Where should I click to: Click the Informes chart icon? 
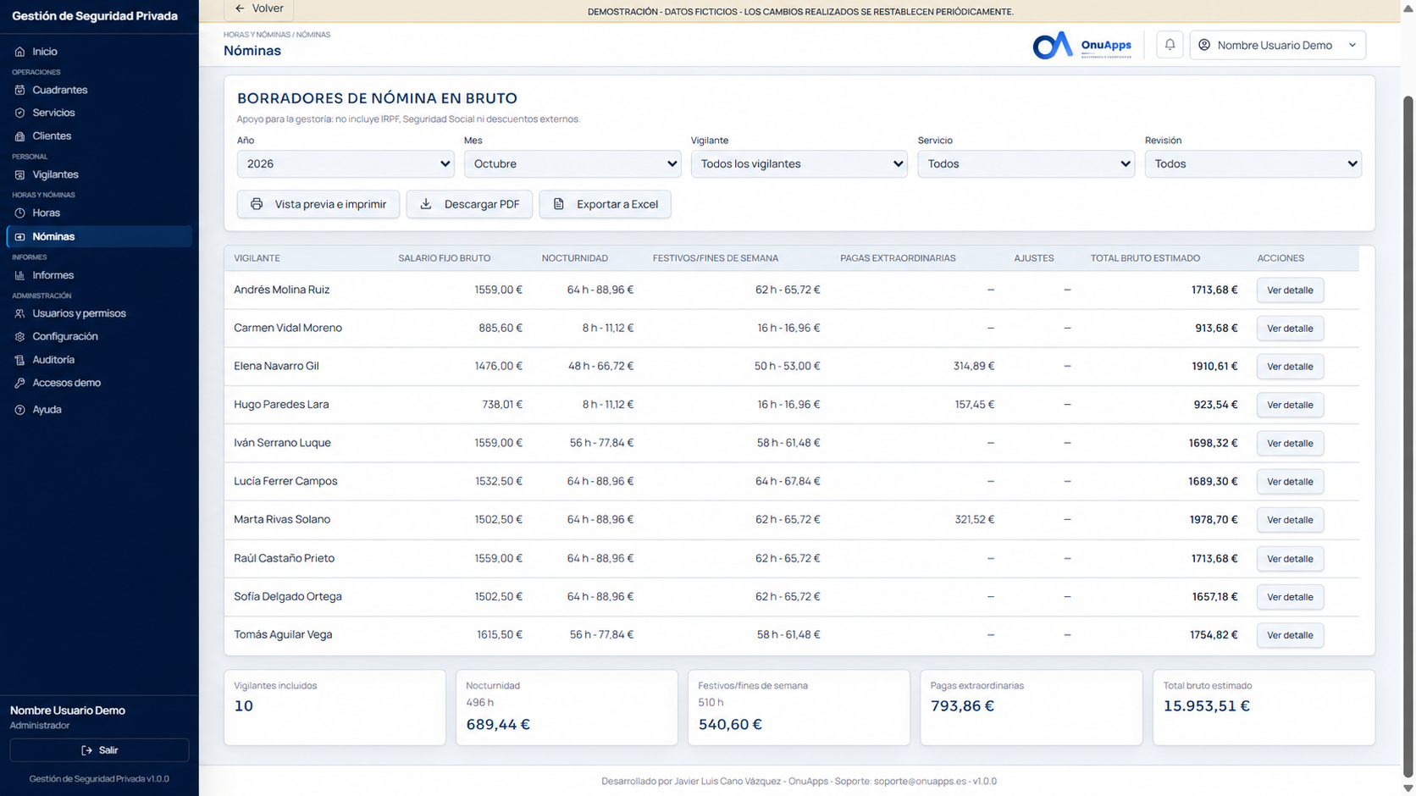pyautogui.click(x=19, y=275)
